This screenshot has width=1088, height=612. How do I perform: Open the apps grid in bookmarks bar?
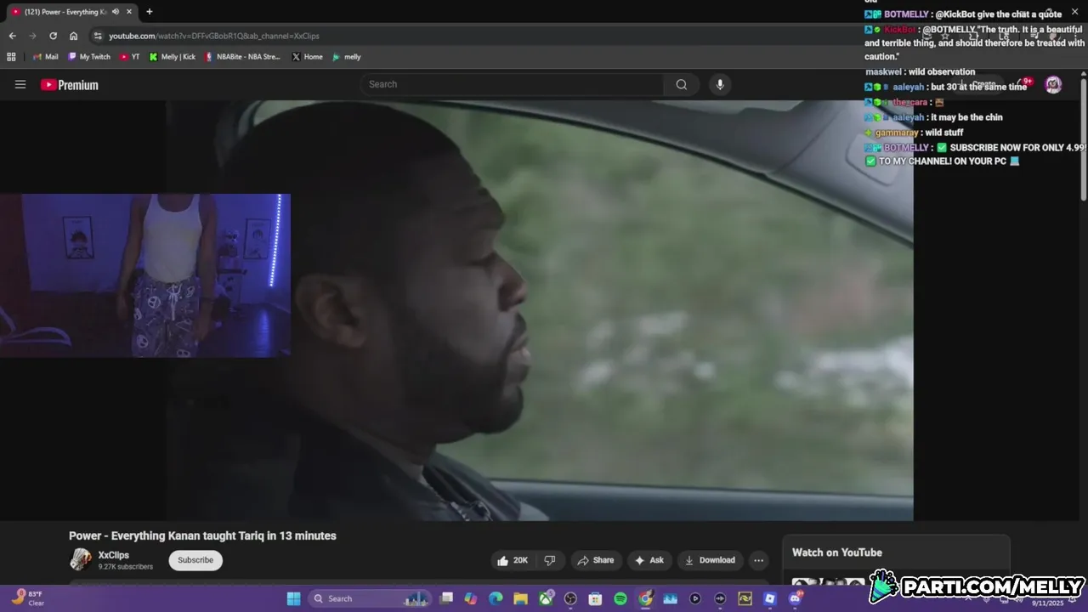[x=11, y=57]
